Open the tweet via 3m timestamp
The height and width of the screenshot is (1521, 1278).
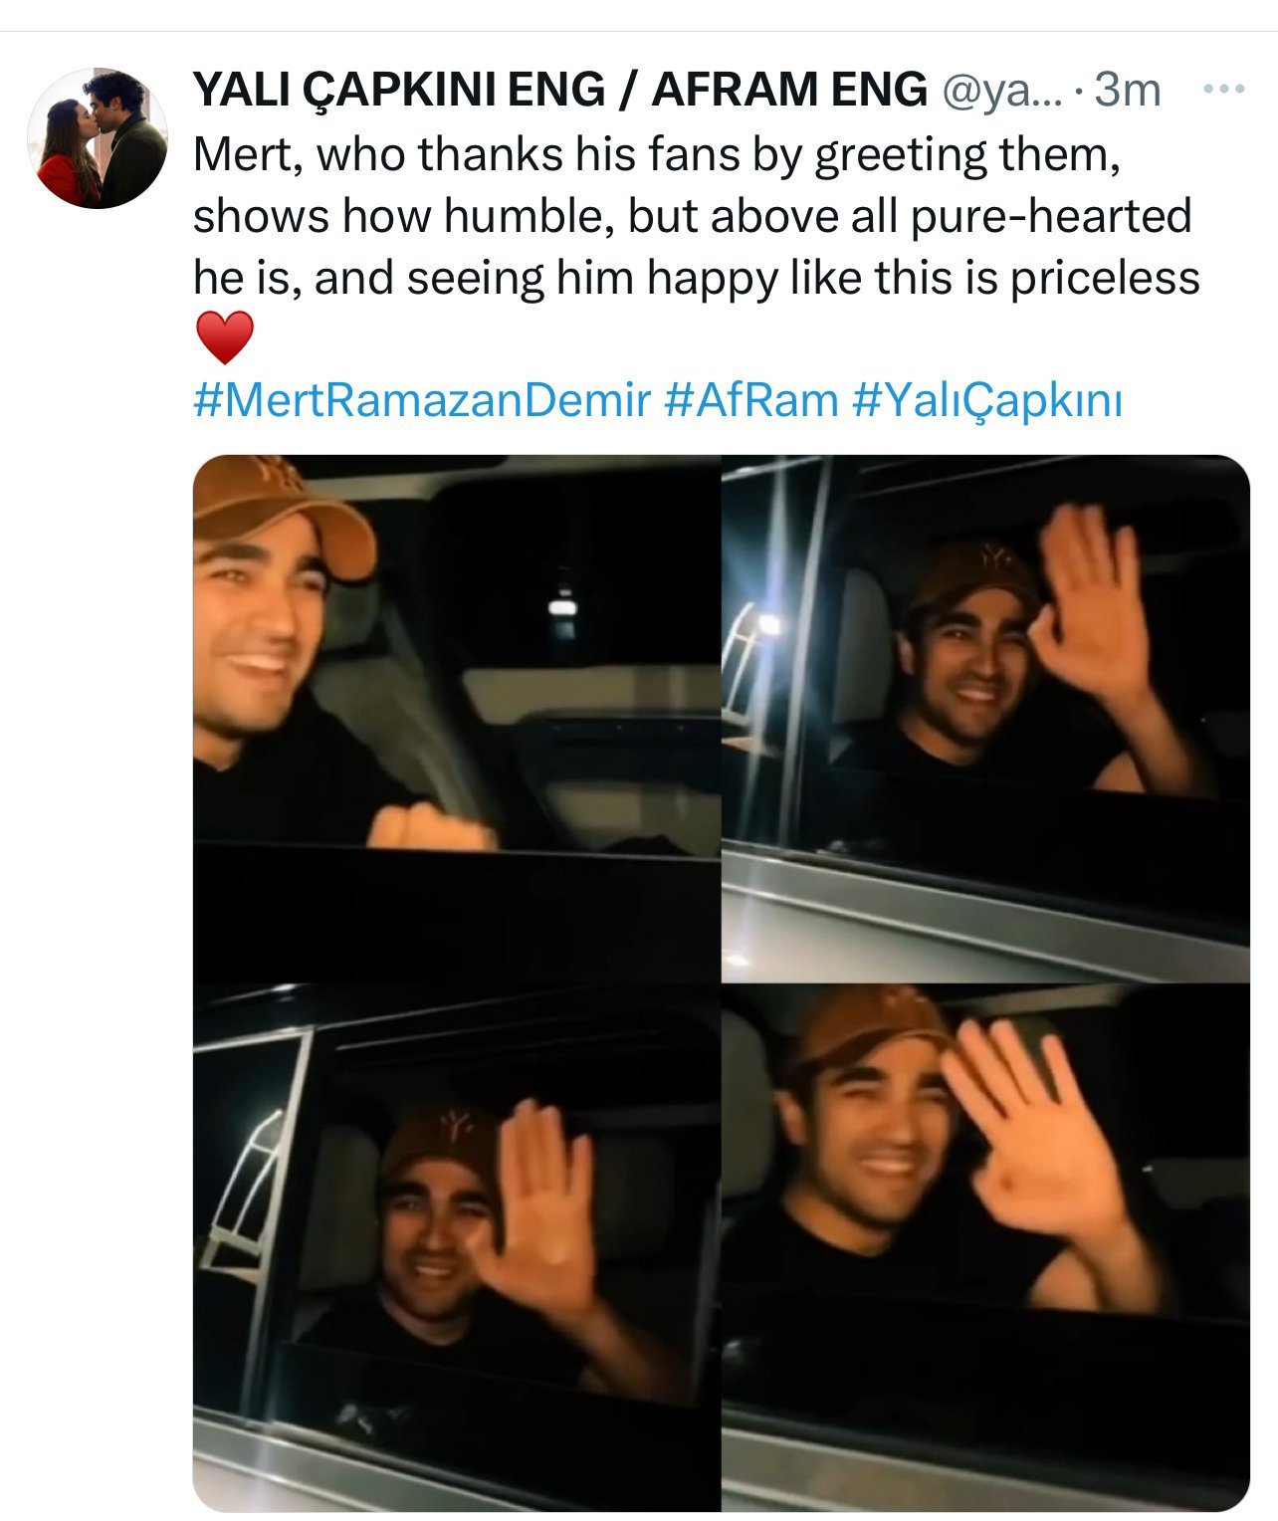(1128, 92)
